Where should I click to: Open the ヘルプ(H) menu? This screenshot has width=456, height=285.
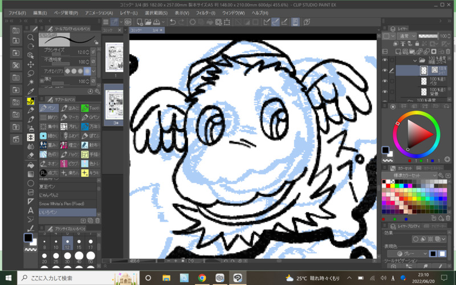pos(260,13)
